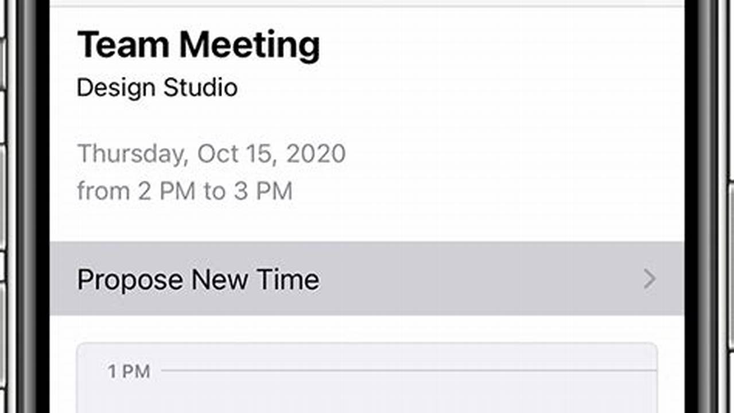This screenshot has width=734, height=413.
Task: Tap the disclosure arrow to suggest another time
Action: point(649,279)
